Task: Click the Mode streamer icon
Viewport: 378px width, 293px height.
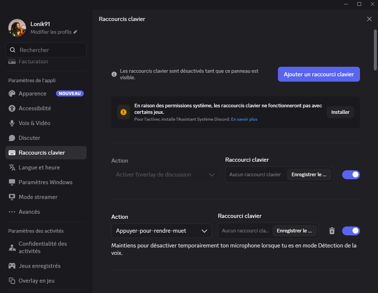Action: [x=12, y=197]
